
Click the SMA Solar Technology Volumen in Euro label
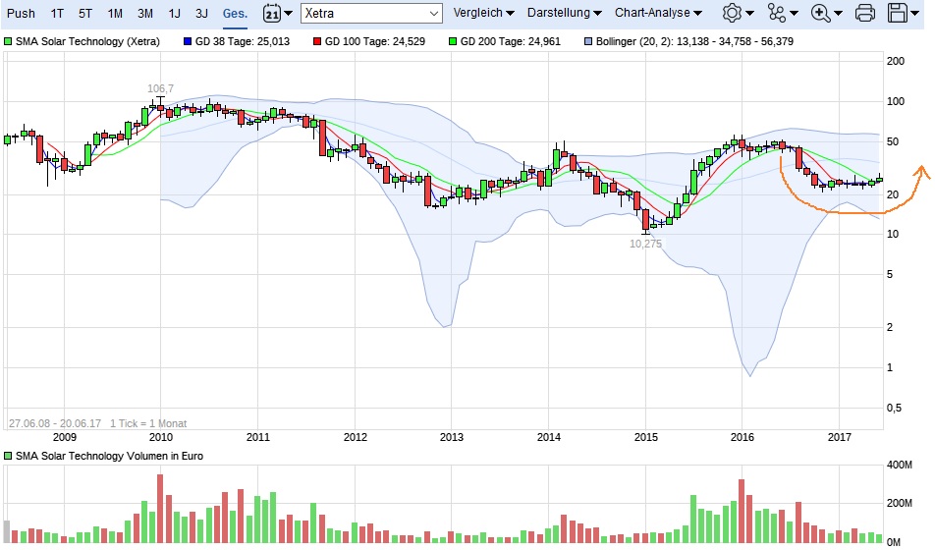pos(109,457)
